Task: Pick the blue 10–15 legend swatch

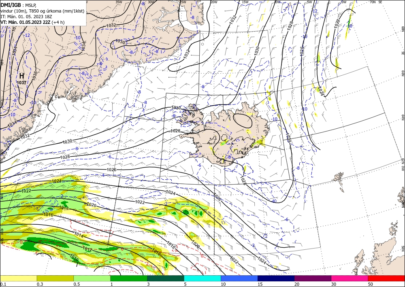Action: point(239,278)
